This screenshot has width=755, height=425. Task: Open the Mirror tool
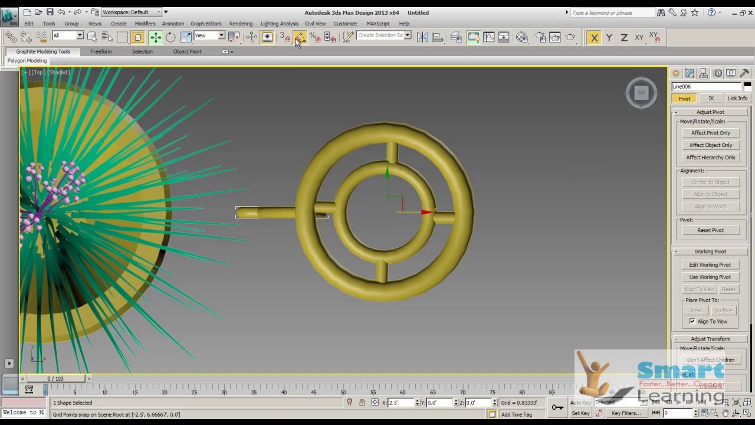pyautogui.click(x=422, y=37)
